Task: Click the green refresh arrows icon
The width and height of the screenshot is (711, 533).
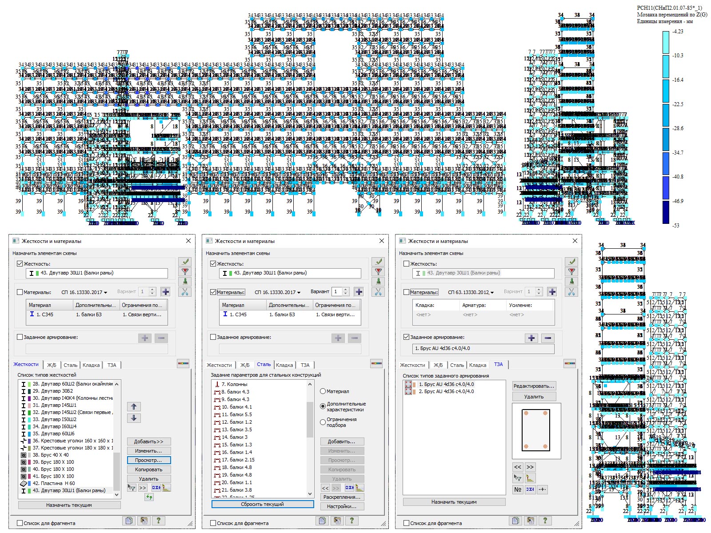Action: [150, 498]
